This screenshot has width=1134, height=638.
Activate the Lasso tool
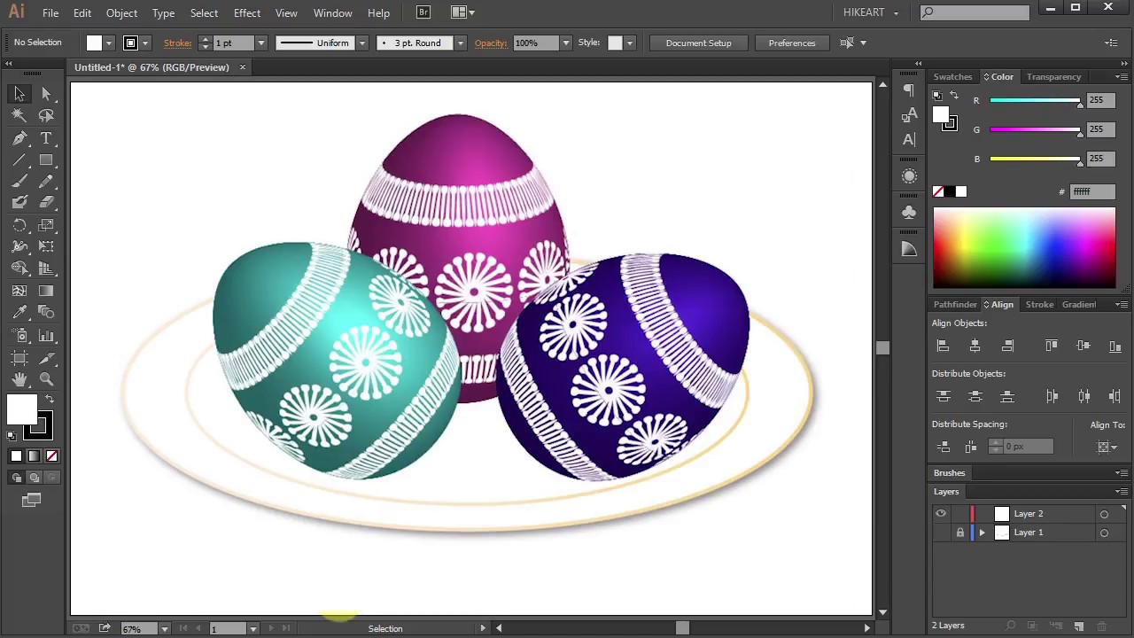[x=46, y=115]
